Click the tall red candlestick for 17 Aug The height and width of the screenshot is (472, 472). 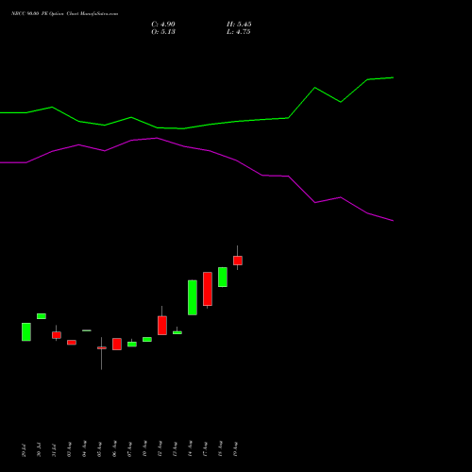tap(208, 289)
